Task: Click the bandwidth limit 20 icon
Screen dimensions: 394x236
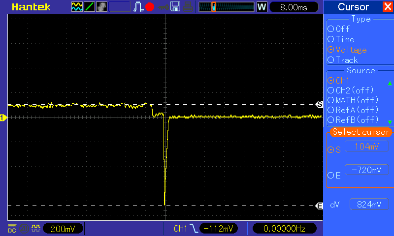Action: click(x=24, y=229)
